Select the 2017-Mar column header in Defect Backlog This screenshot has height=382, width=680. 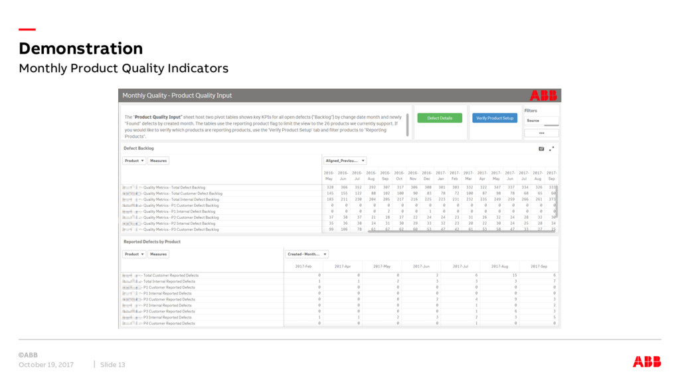click(x=468, y=176)
